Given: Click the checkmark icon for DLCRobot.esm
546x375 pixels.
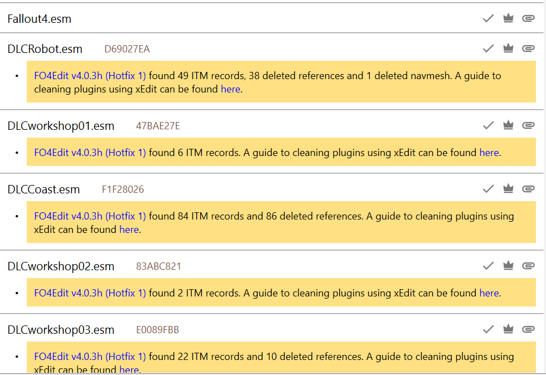Looking at the screenshot, I should [489, 48].
